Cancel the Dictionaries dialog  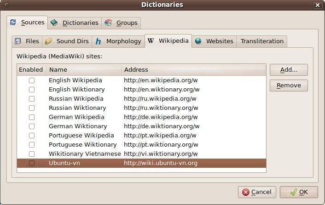tap(257, 192)
